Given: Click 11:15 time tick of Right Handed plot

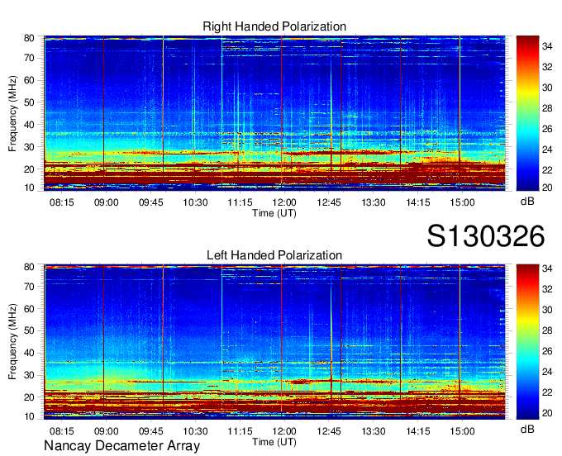Looking at the screenshot, I should point(240,202).
